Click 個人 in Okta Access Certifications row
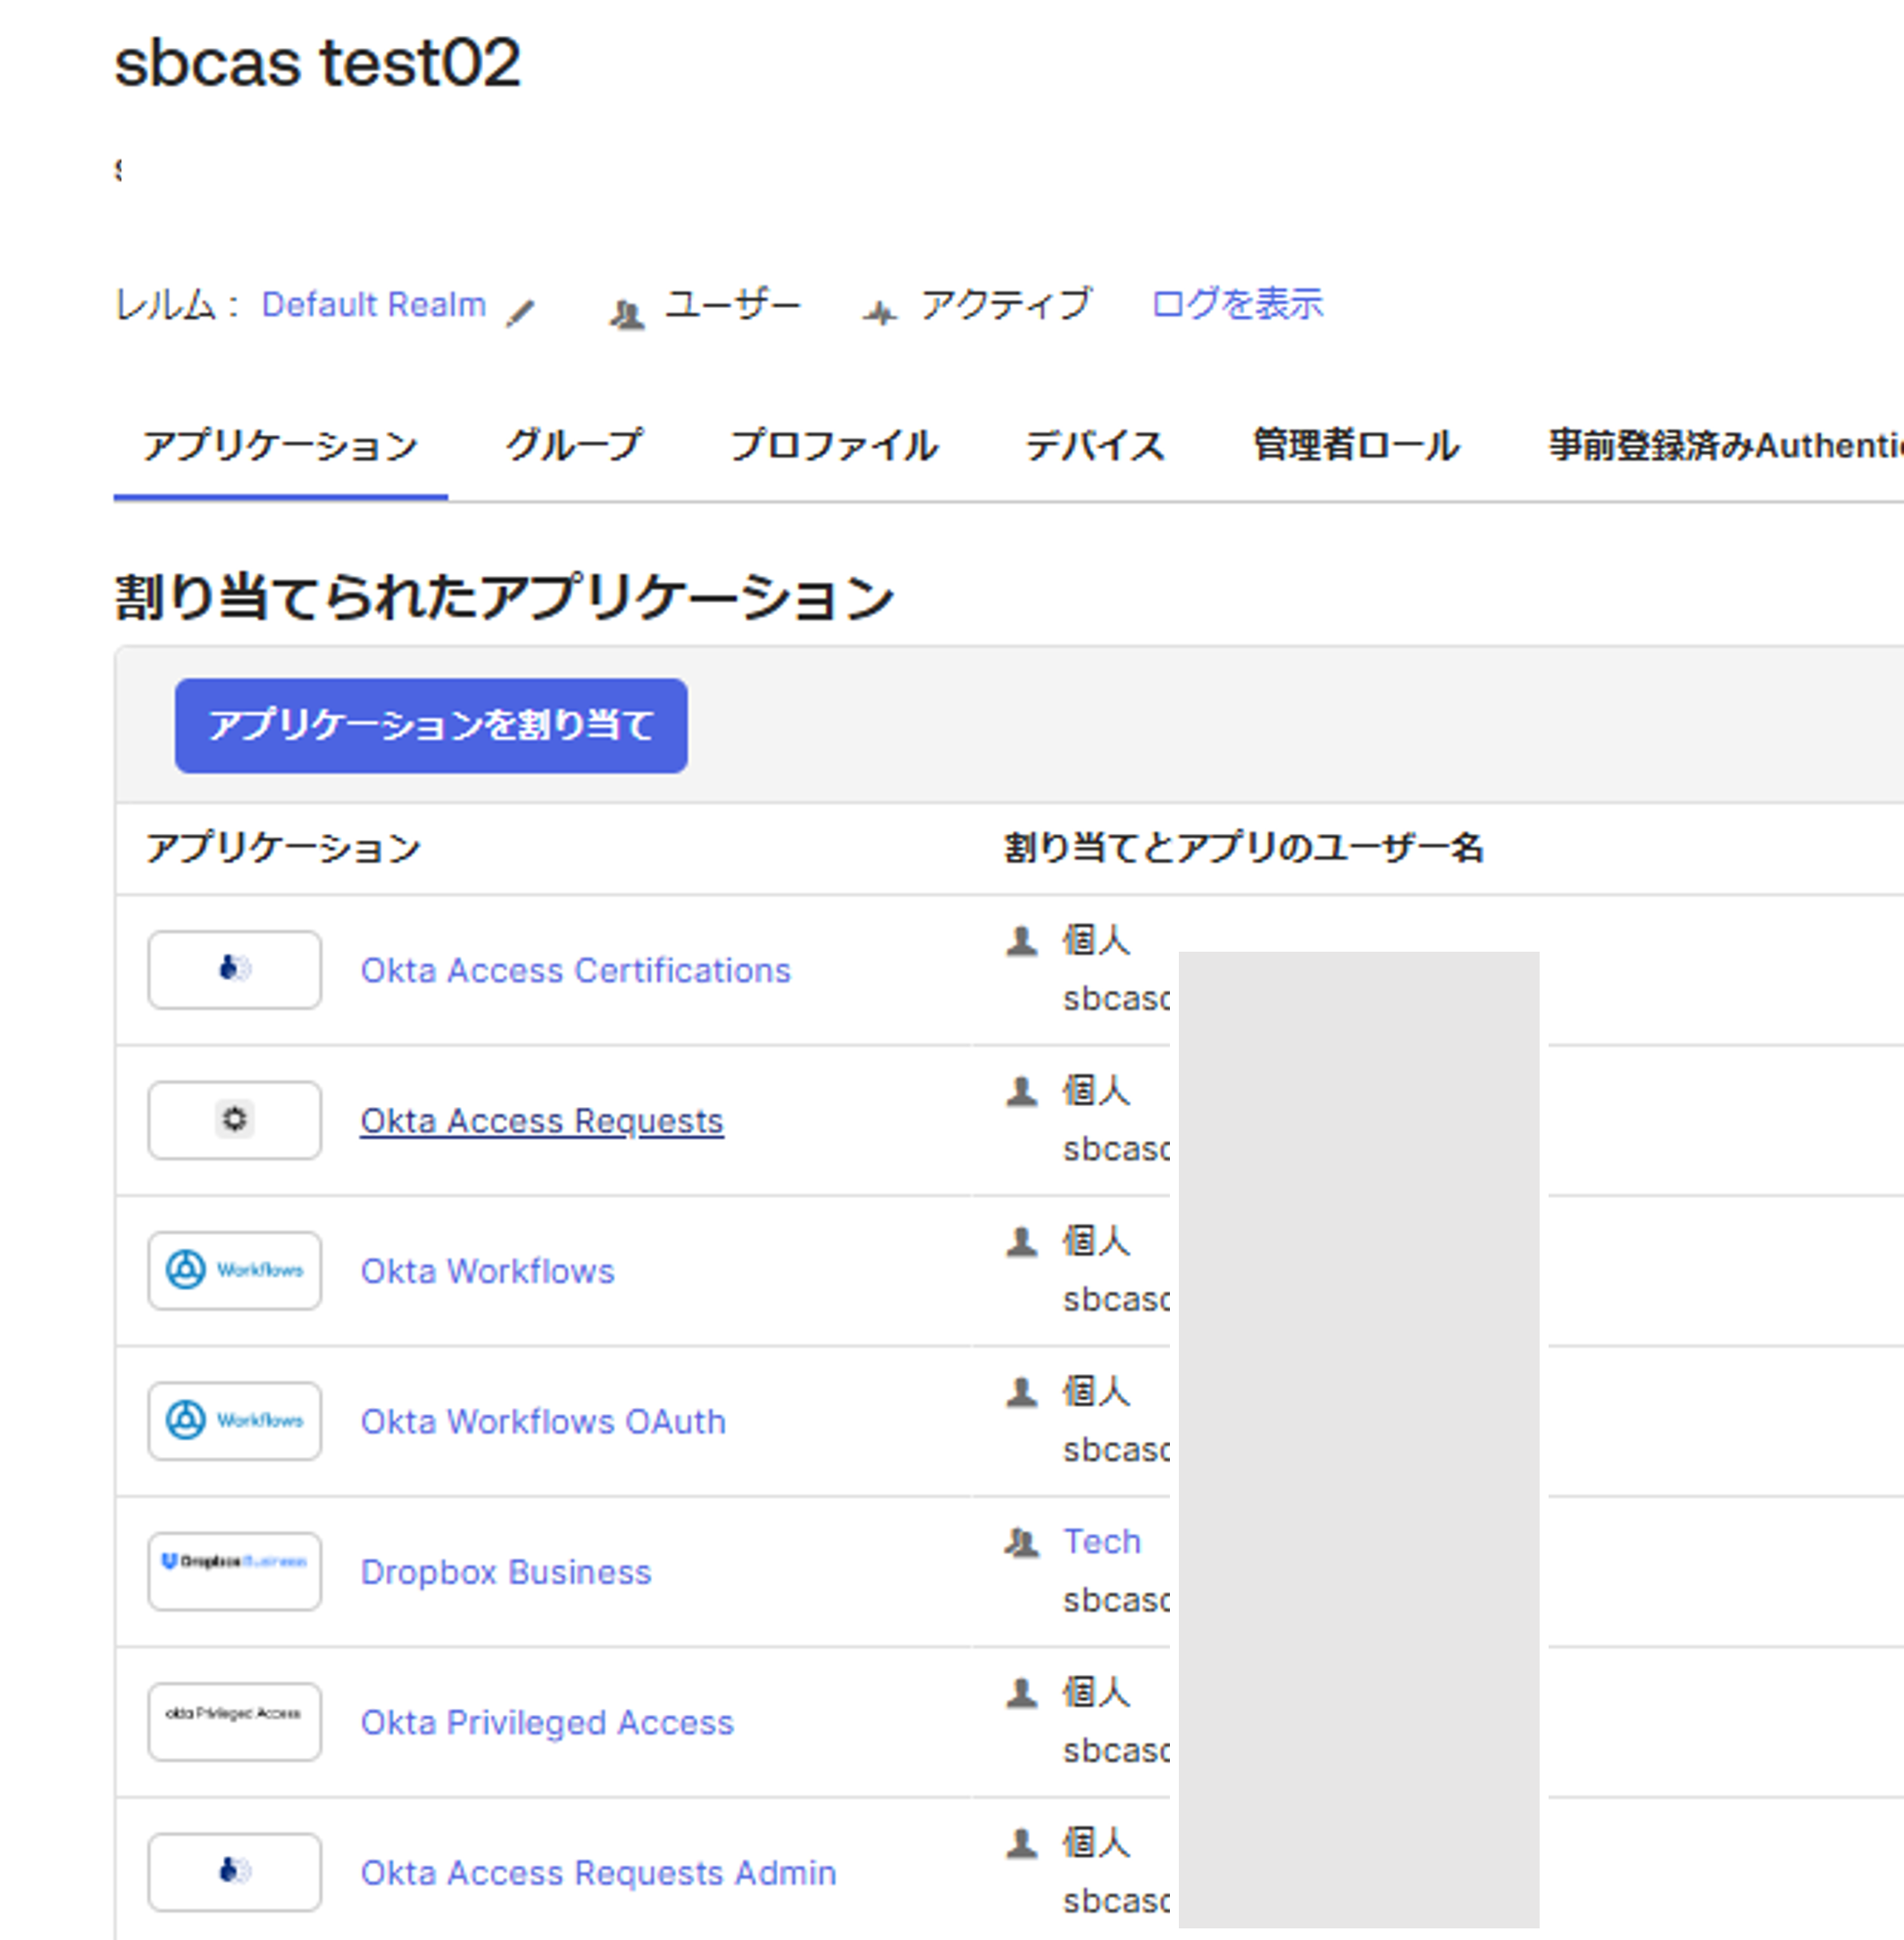This screenshot has height=1940, width=1904. (x=1096, y=940)
